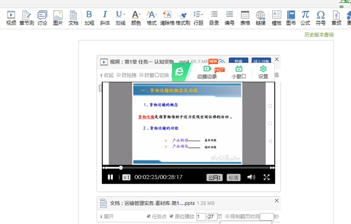The height and width of the screenshot is (224, 351).
Task: Uncheck the 任务点 checkbox
Action: coord(149,216)
